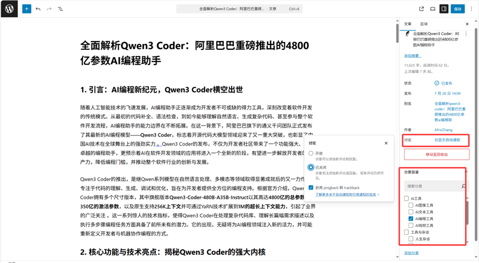Switch to the 区块 tab

[424, 24]
